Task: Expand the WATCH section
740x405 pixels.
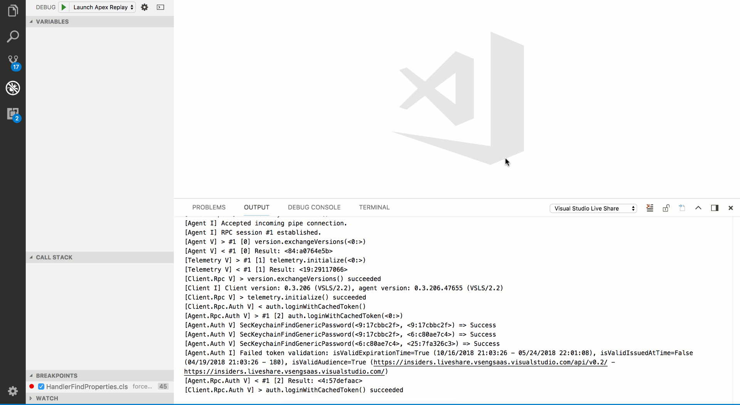Action: point(100,398)
